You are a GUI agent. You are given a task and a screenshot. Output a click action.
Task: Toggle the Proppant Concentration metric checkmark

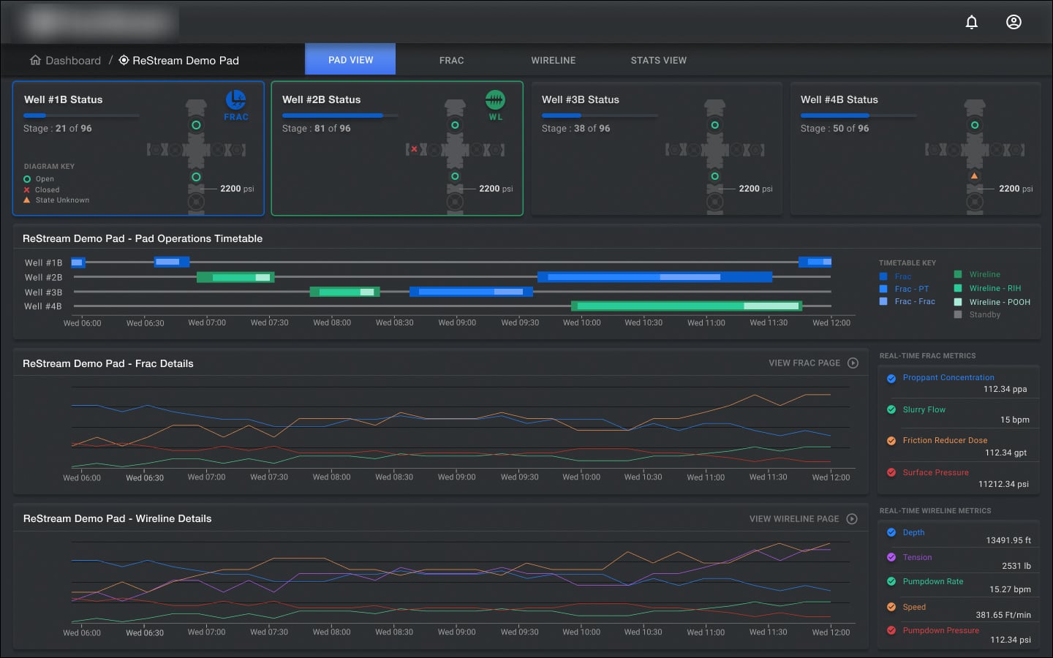(x=891, y=378)
